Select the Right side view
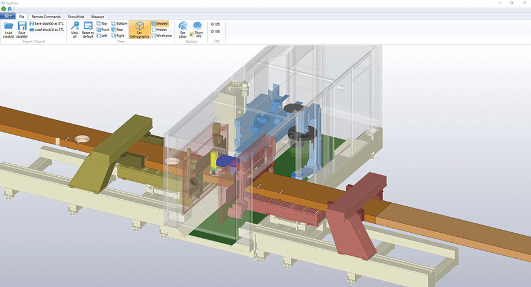 (117, 35)
